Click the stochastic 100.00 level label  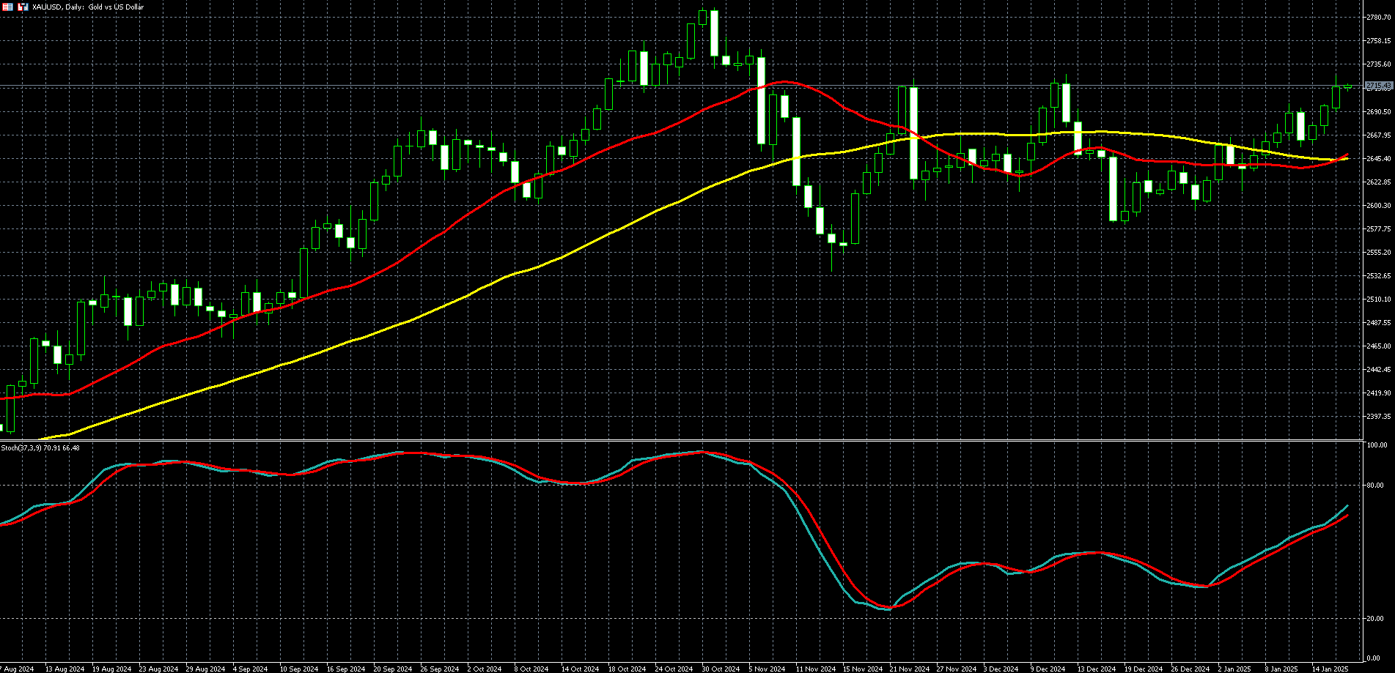(x=1377, y=445)
